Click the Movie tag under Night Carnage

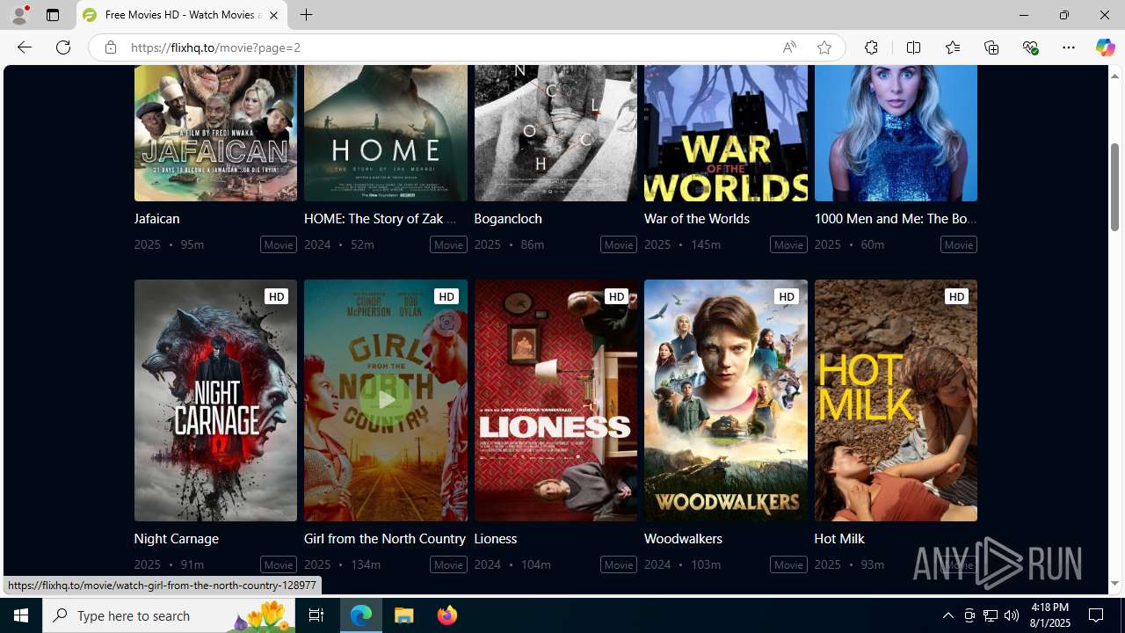(x=279, y=564)
